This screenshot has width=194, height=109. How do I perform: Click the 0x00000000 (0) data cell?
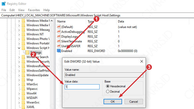128,51
